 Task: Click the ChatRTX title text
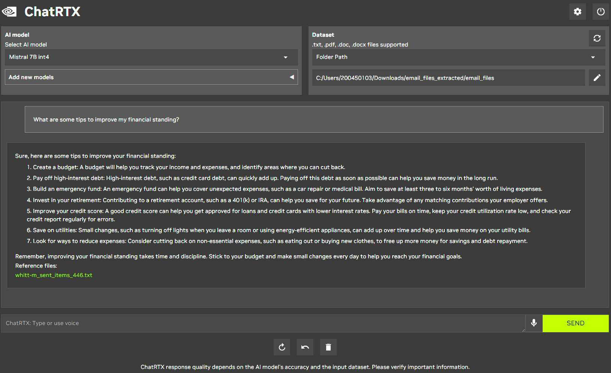click(52, 12)
